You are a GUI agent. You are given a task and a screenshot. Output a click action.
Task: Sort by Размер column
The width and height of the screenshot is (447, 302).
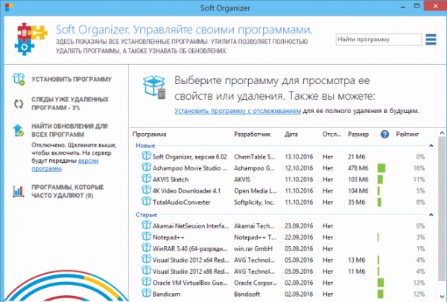click(358, 135)
